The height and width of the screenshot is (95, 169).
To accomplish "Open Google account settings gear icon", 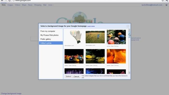I will coord(166,5).
